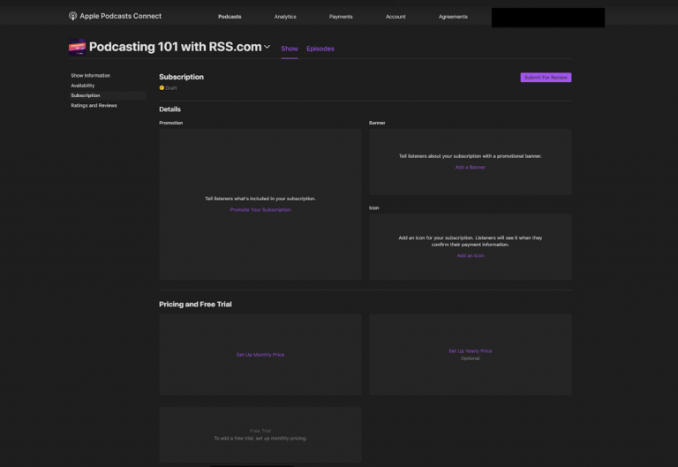Select Show Information in the sidebar
This screenshot has height=467, width=678.
click(x=91, y=76)
